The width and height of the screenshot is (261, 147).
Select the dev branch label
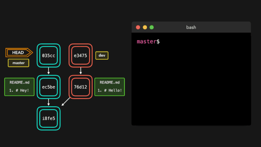pos(102,56)
